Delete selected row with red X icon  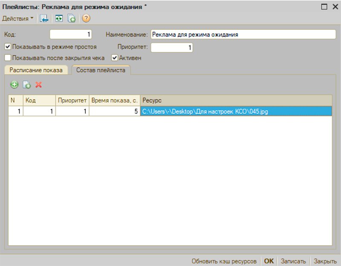point(38,84)
